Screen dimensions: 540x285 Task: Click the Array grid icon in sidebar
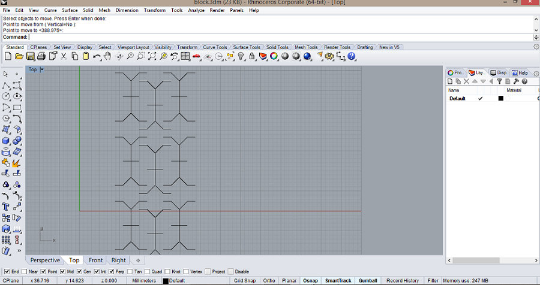[x=5, y=239]
